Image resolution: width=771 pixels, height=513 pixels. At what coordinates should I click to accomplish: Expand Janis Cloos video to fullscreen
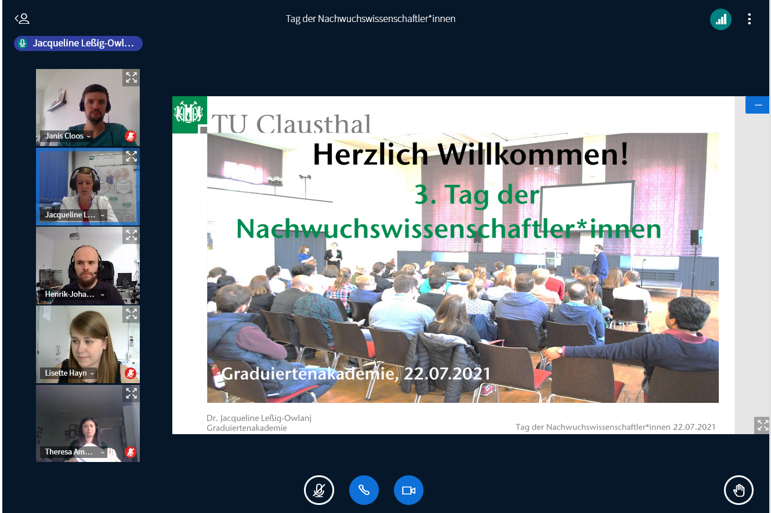(132, 78)
